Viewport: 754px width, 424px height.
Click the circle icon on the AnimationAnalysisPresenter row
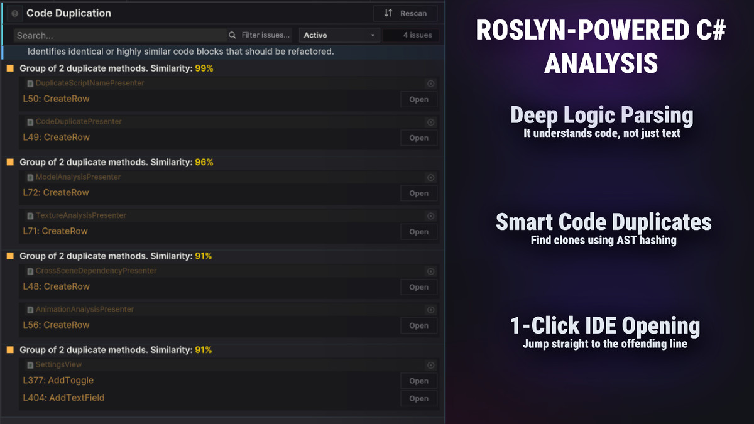point(430,310)
